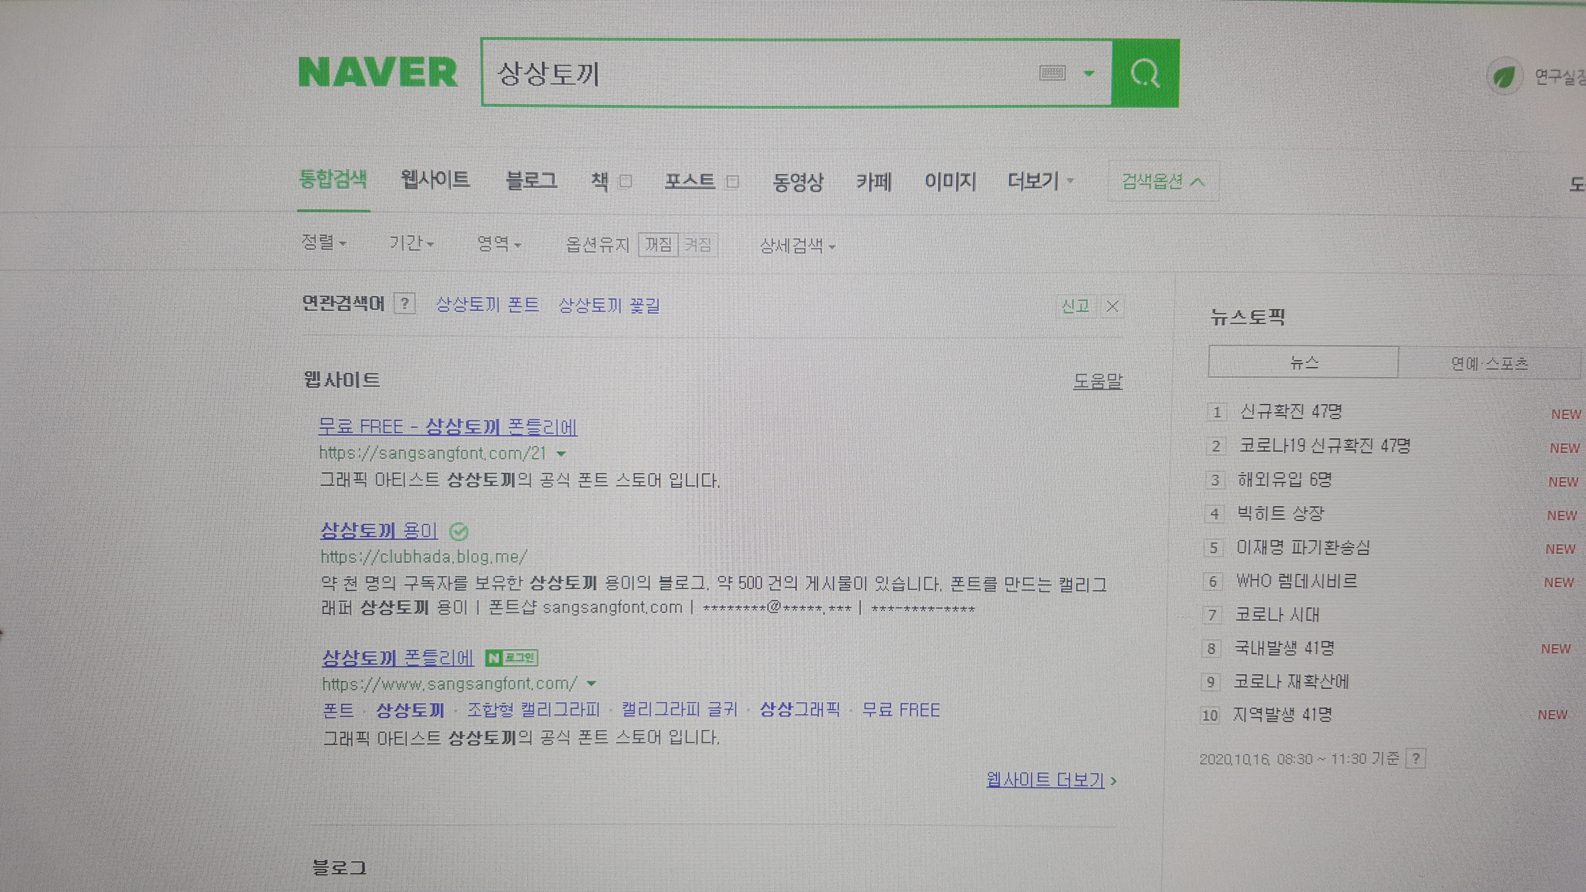Click the verified checkmark beside 상상토끼 용이
1586x892 pixels.
tap(459, 531)
